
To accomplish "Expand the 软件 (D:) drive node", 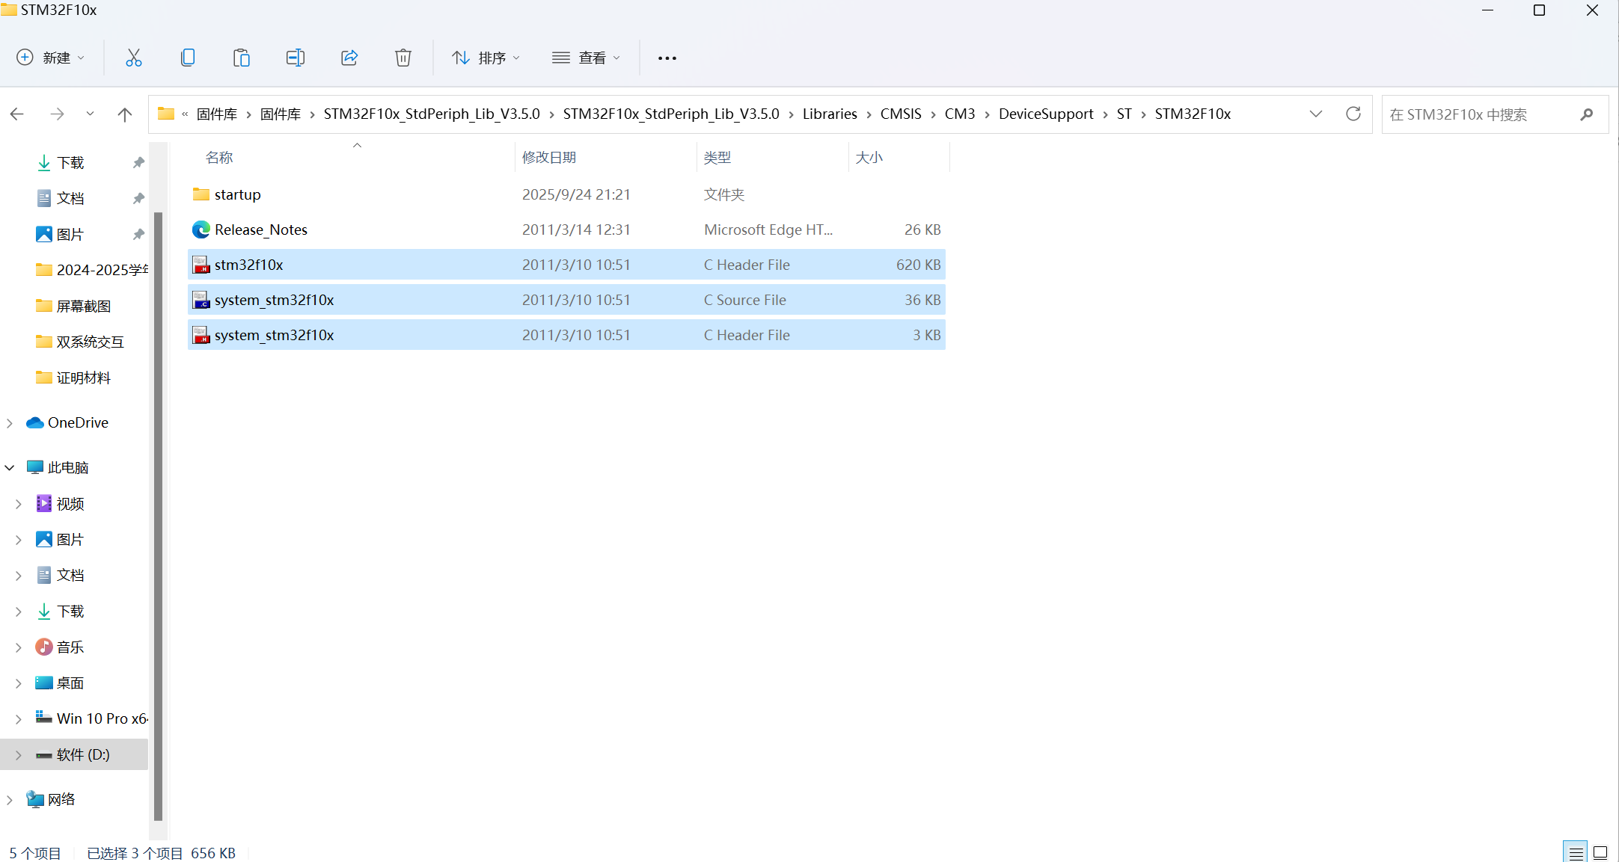I will pos(19,755).
